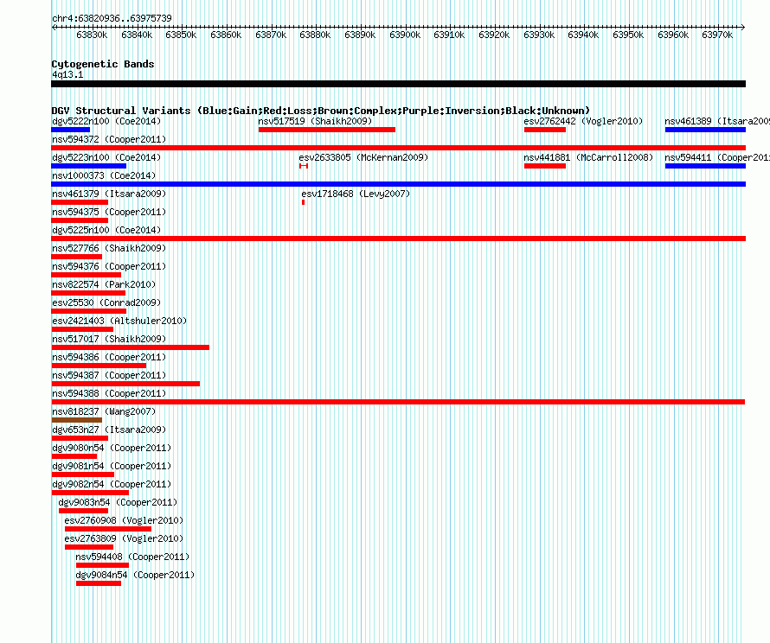Viewport: 770px width, 643px height.
Task: Select the dgv9080n54 (Cooper2011) variant
Action: [x=112, y=448]
